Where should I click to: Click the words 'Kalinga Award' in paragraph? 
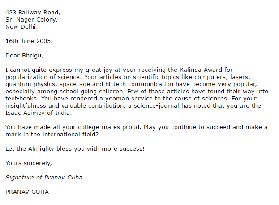201,70
